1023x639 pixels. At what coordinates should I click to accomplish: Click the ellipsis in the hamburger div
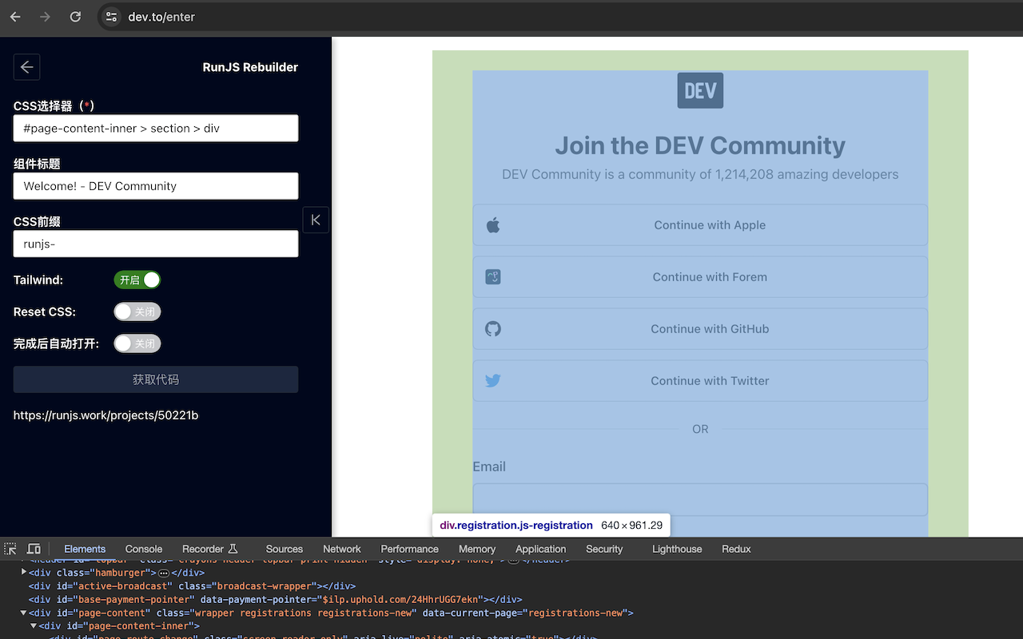[164, 573]
